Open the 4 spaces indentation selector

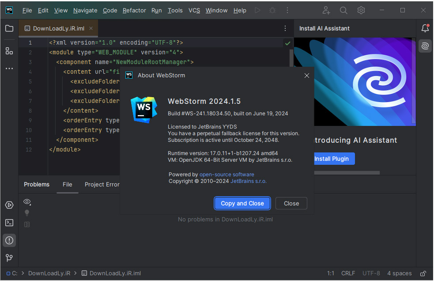tap(399, 273)
